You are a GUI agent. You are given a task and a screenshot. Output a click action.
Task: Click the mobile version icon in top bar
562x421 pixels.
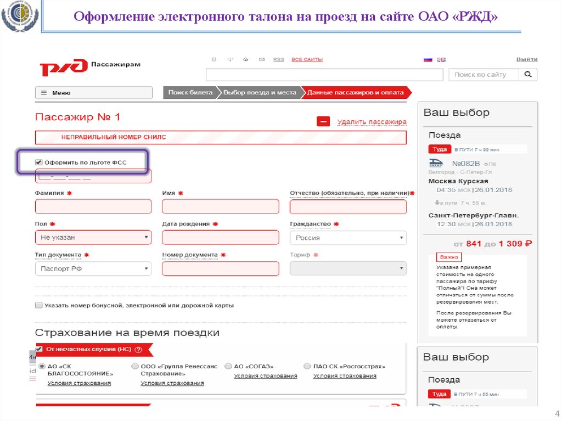[x=213, y=59]
